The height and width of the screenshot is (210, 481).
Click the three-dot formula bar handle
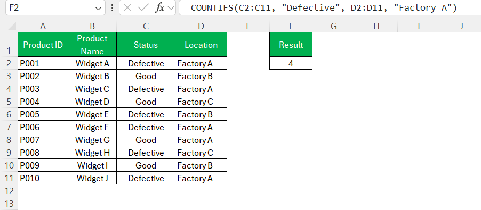pos(112,7)
